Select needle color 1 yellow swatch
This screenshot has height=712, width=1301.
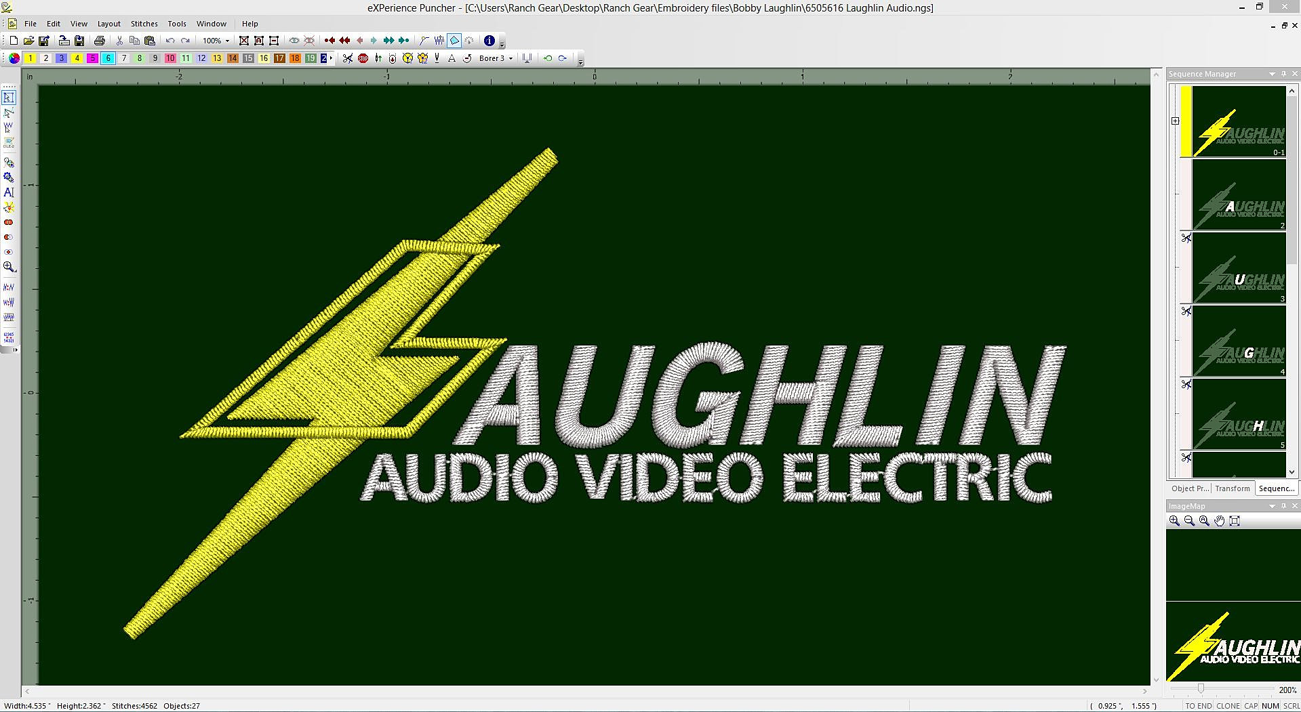(31, 58)
